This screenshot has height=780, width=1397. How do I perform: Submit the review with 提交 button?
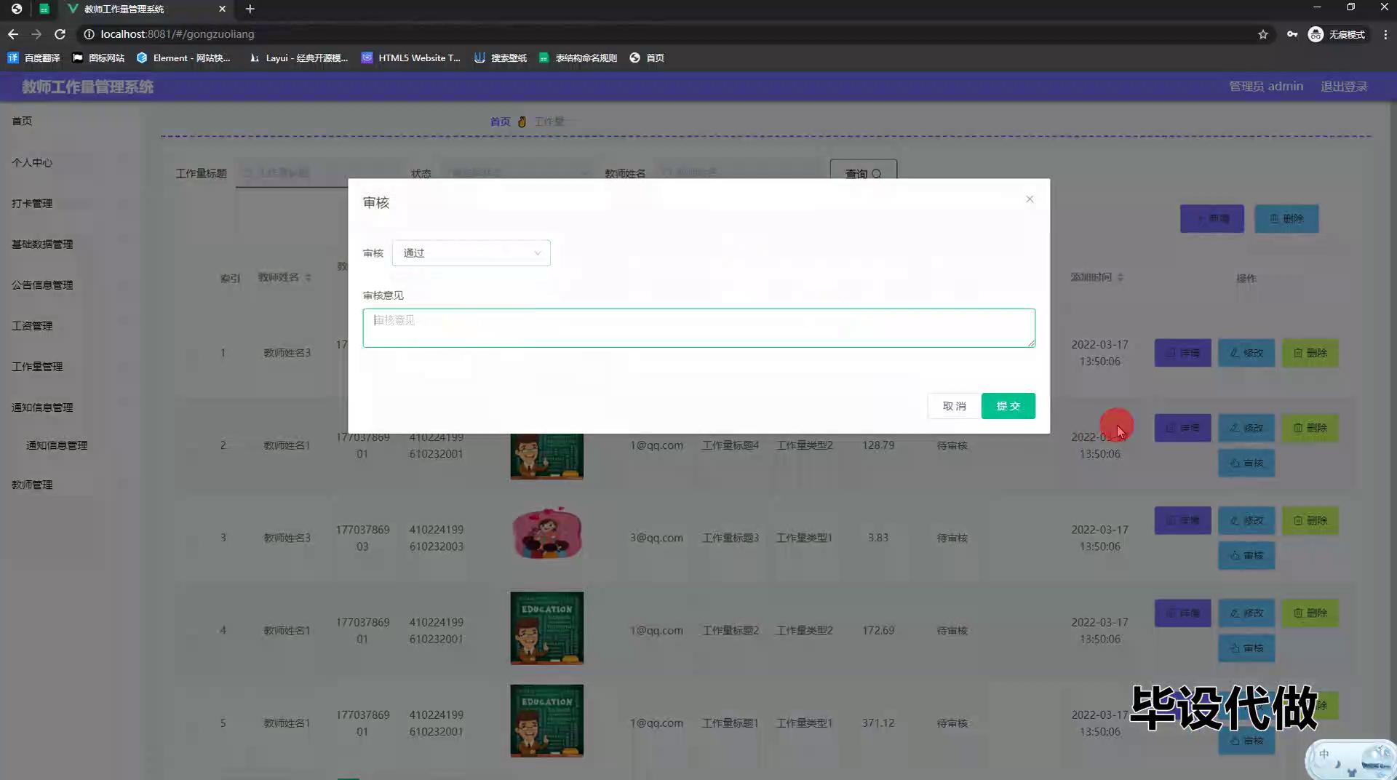(x=1008, y=406)
